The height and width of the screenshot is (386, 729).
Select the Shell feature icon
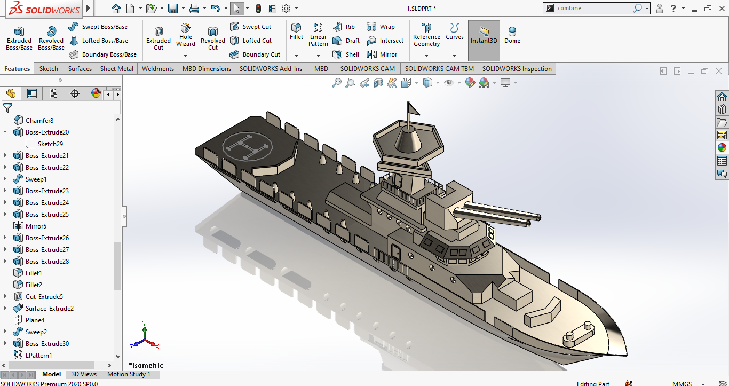[x=346, y=54]
